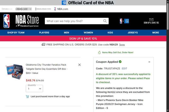Screen dimensions: 169x112
Task: Go to NBA.com
Action: click(x=61, y=9)
